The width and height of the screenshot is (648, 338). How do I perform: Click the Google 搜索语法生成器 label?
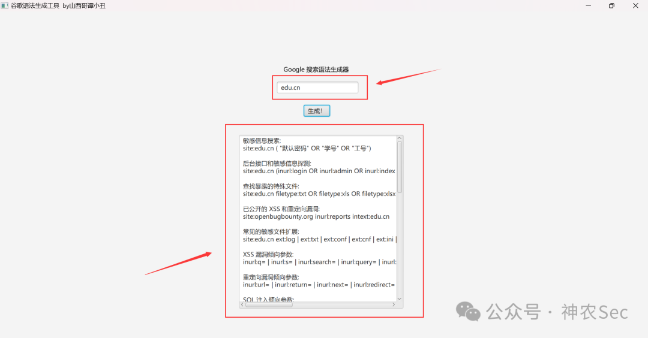(x=316, y=70)
